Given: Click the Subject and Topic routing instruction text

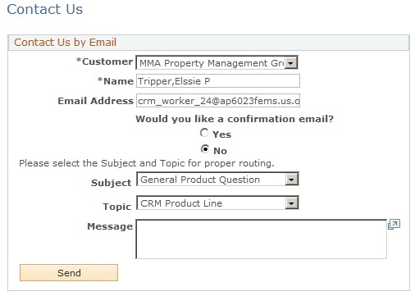Looking at the screenshot, I should (x=147, y=163).
